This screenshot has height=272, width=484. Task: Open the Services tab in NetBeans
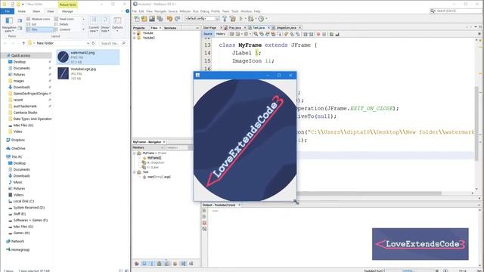tap(170, 28)
